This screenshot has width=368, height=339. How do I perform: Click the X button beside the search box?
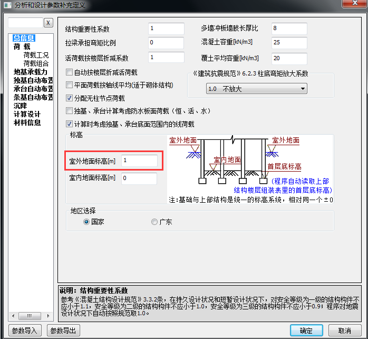pyautogui.click(x=48, y=23)
